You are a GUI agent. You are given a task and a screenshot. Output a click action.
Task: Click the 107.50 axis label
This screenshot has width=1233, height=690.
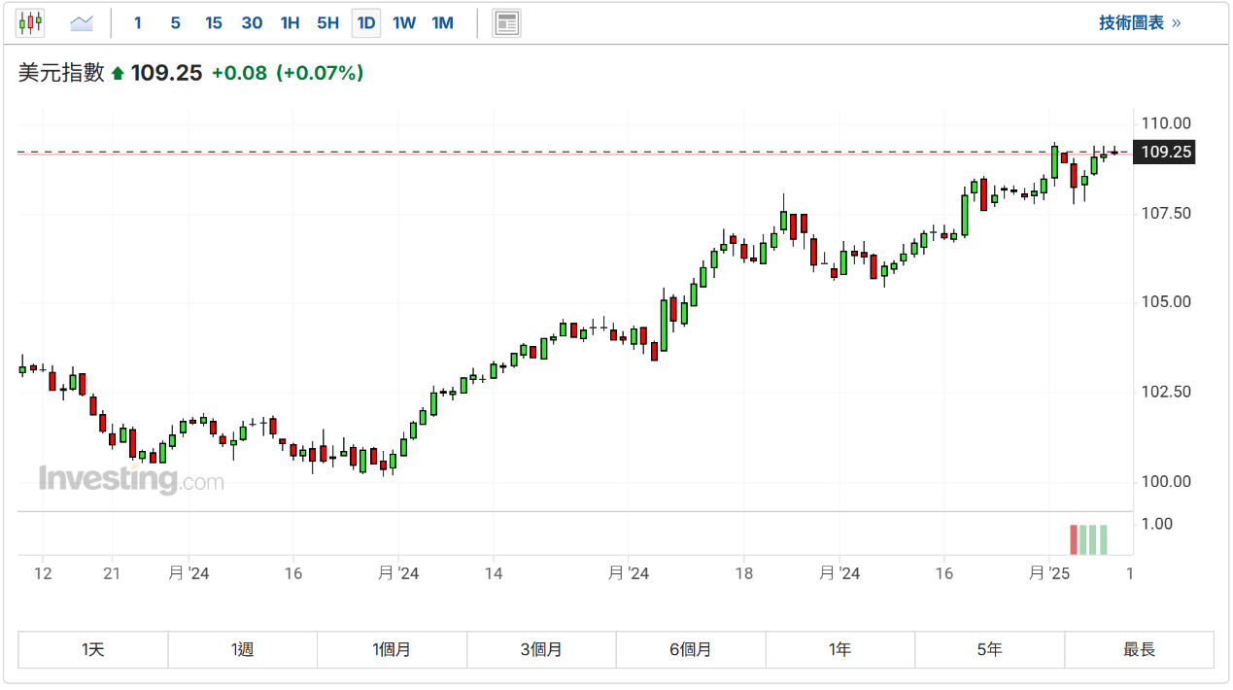(x=1166, y=213)
